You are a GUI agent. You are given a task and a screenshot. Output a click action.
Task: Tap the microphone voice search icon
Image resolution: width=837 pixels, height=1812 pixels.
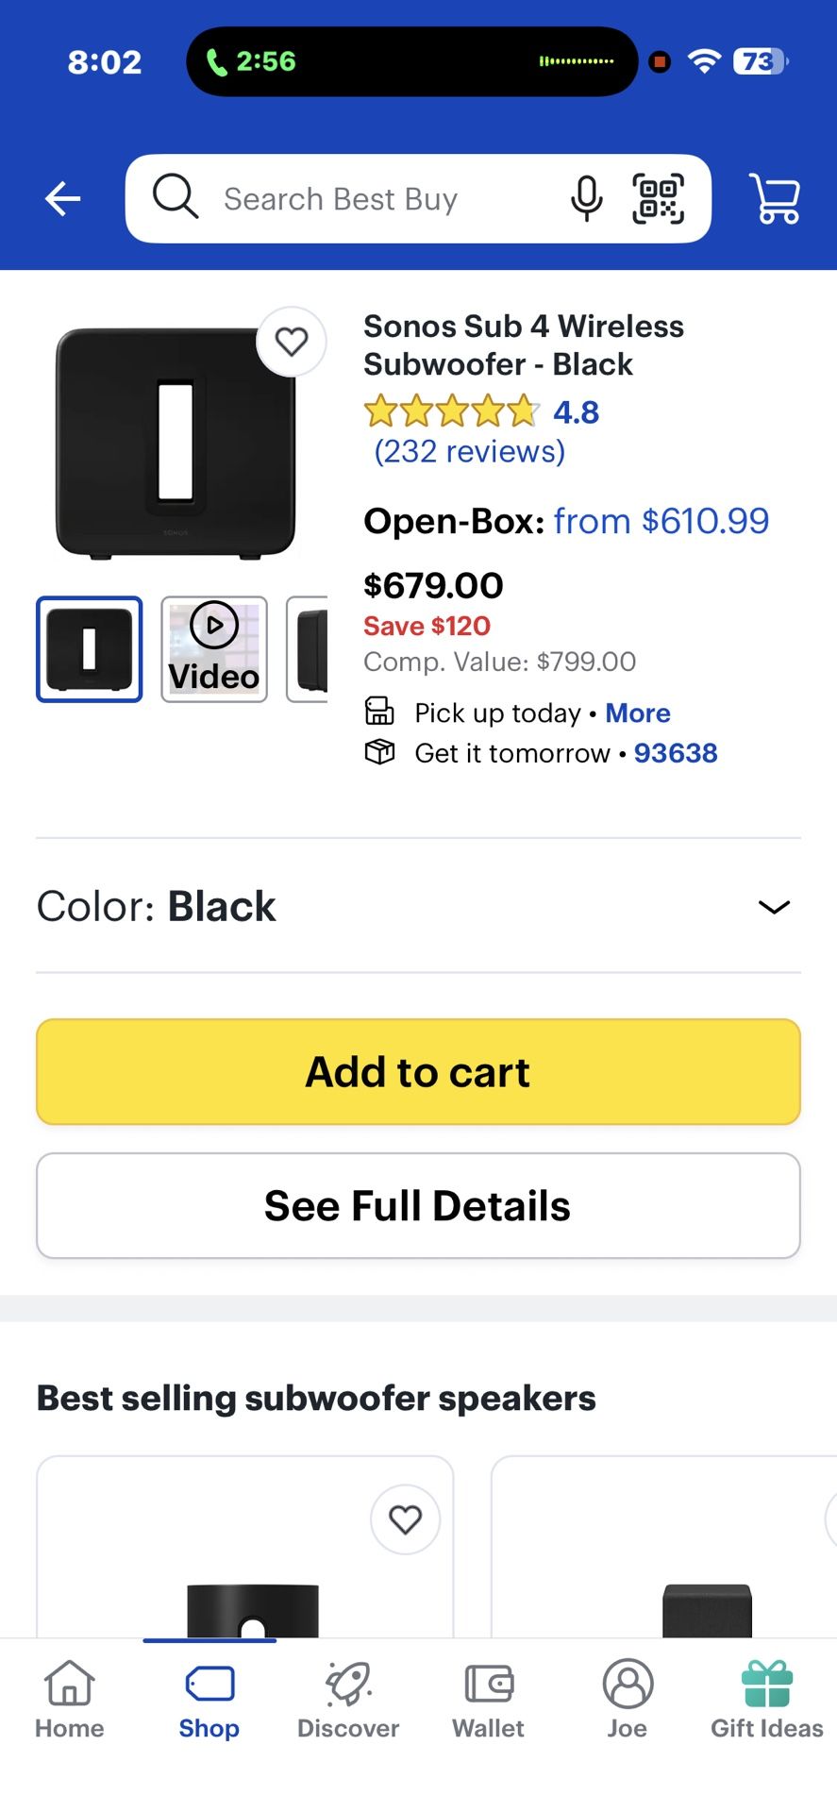click(586, 199)
